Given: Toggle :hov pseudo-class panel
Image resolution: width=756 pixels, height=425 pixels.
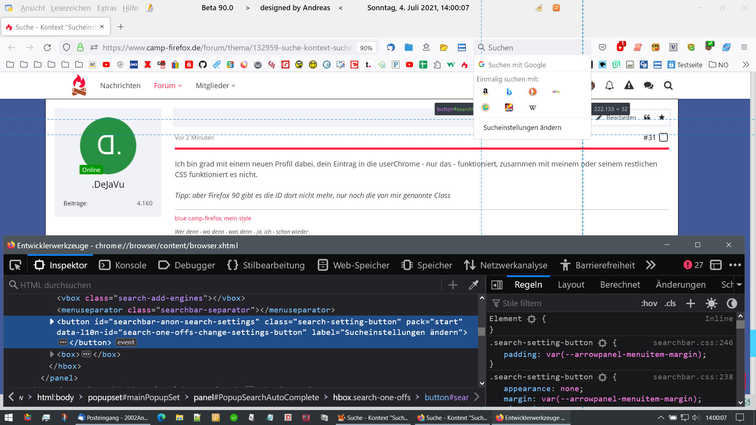Looking at the screenshot, I should [649, 303].
